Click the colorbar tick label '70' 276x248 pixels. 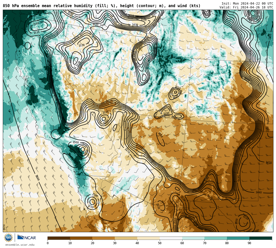(x=204, y=243)
